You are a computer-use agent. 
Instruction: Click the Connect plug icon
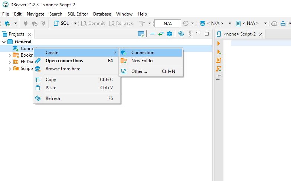pyautogui.click(x=26, y=23)
